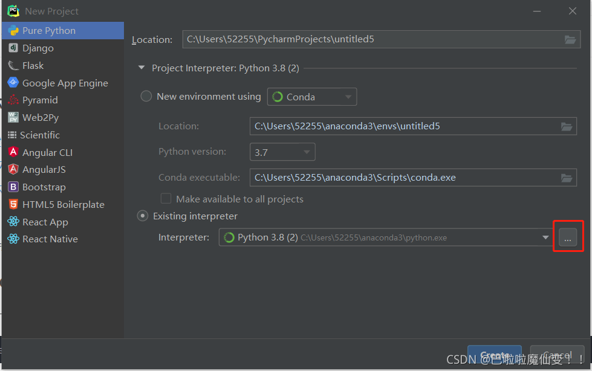Click the HTML5 Boilerplate label
This screenshot has width=592, height=371.
tap(63, 205)
